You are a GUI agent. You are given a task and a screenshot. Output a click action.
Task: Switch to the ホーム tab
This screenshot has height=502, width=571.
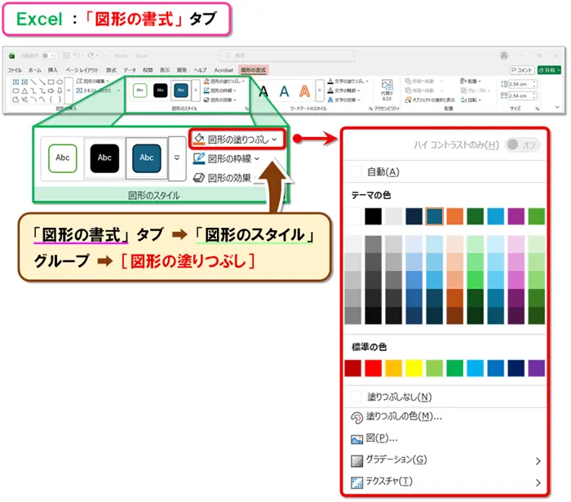pos(34,70)
